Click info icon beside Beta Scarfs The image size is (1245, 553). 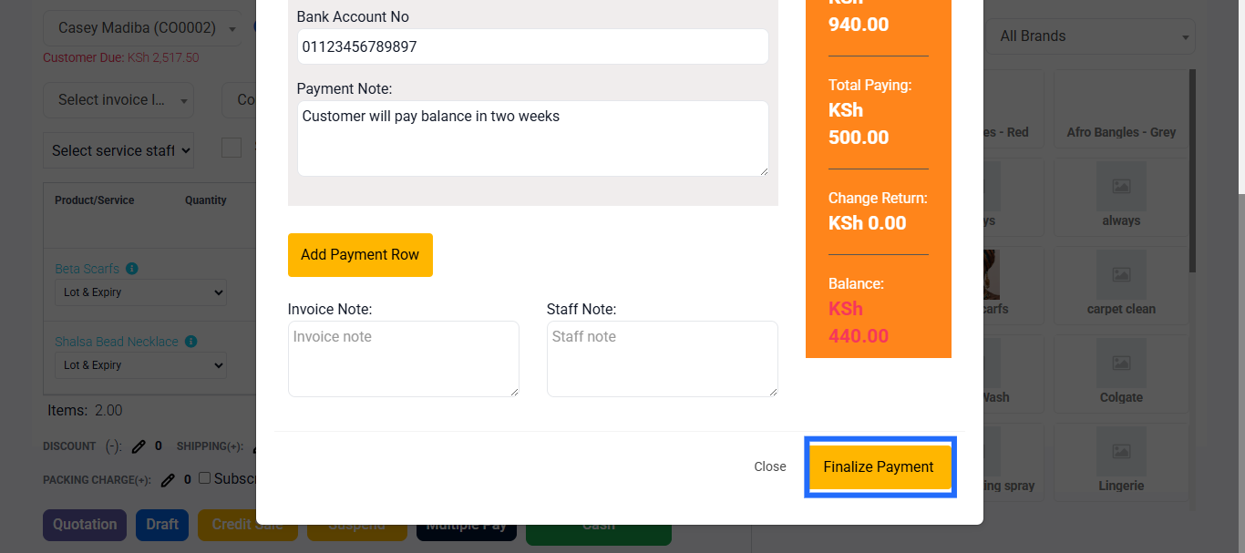pyautogui.click(x=132, y=269)
